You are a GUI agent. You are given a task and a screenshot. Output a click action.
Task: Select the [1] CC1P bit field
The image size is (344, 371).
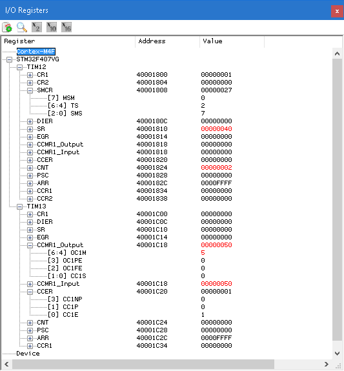coord(63,307)
